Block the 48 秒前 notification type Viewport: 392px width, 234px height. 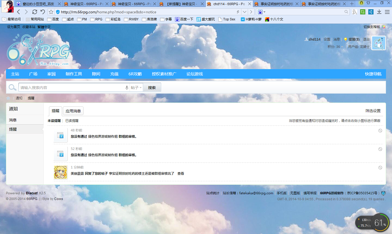pos(380,131)
